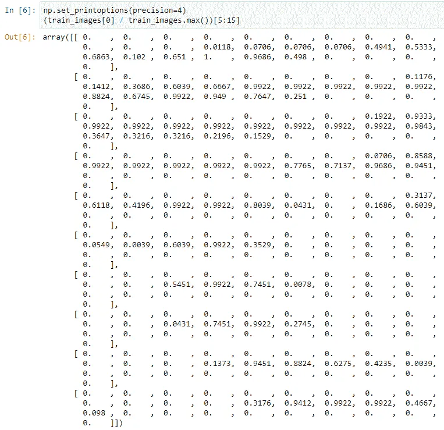Click the value 0.949
The image size is (444, 430).
coord(215,97)
